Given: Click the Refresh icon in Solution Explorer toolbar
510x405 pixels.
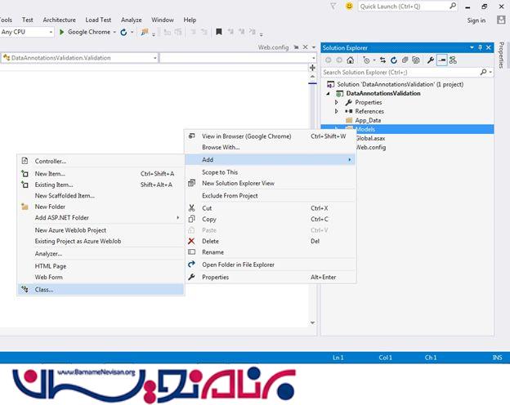Looking at the screenshot, I should (x=393, y=60).
